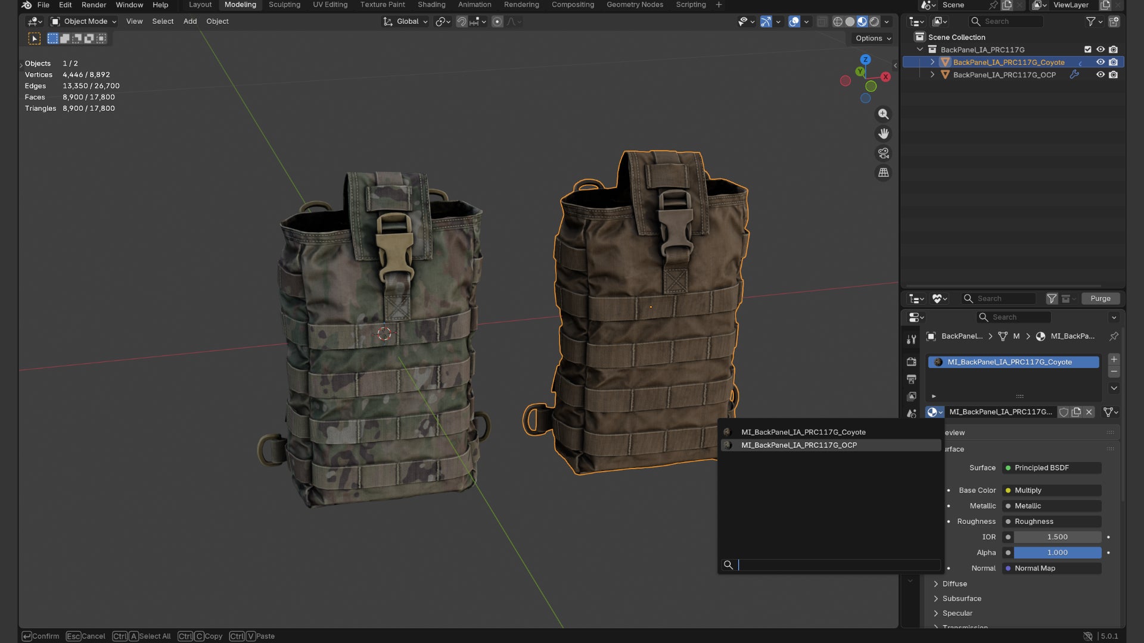This screenshot has width=1144, height=643.
Task: Toggle camera view icon in viewport
Action: coord(883,153)
